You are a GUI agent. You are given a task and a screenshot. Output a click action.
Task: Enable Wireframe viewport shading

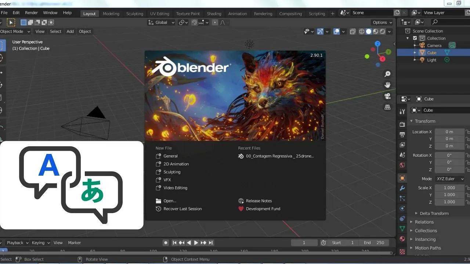[x=362, y=32]
